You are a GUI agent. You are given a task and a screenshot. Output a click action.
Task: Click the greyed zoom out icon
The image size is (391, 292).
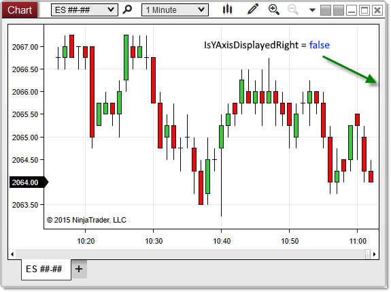click(293, 10)
